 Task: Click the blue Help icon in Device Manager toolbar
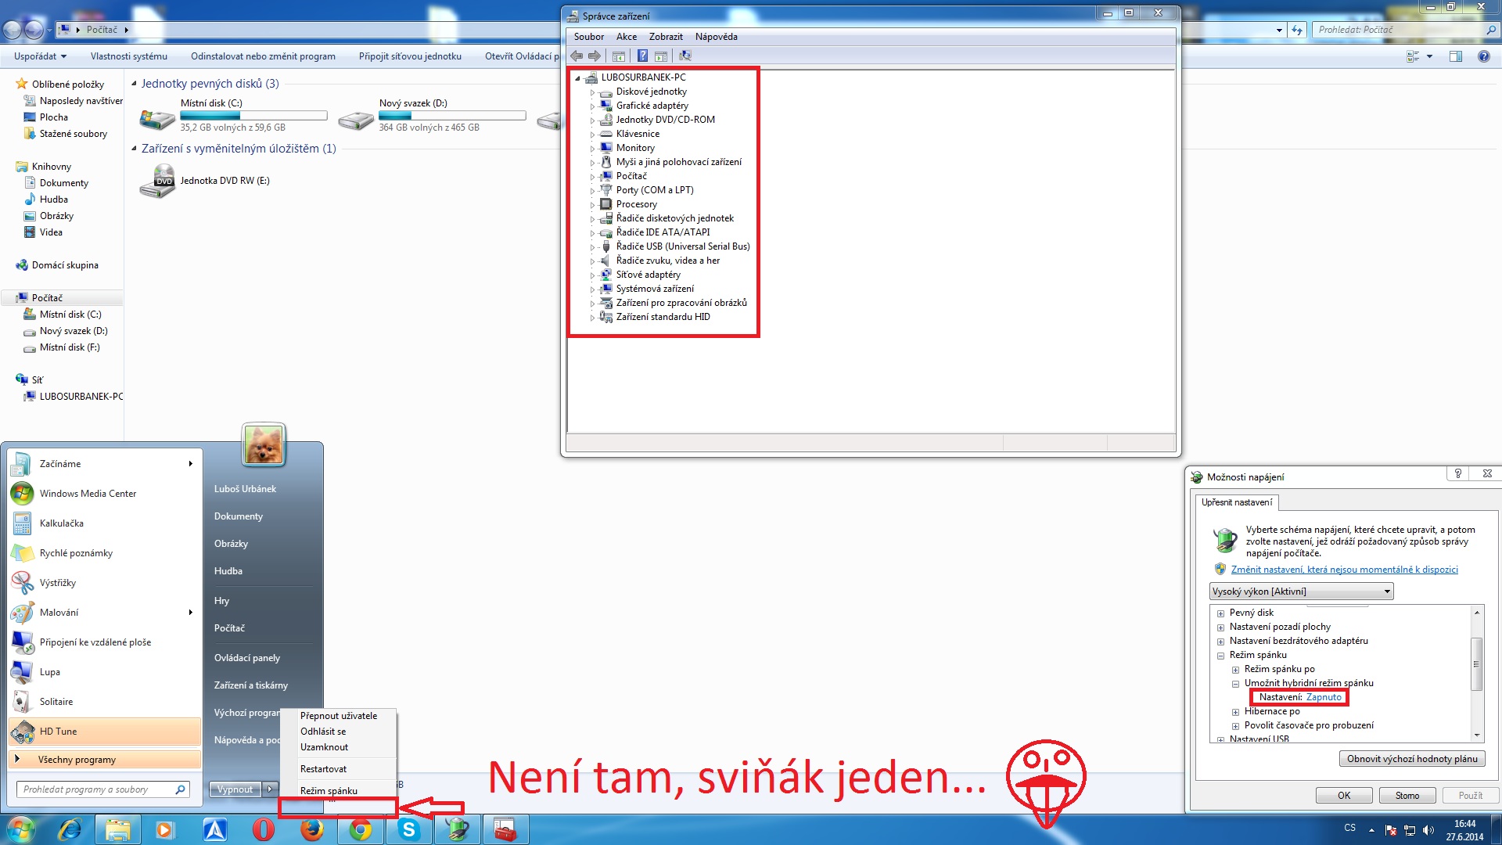pos(642,56)
